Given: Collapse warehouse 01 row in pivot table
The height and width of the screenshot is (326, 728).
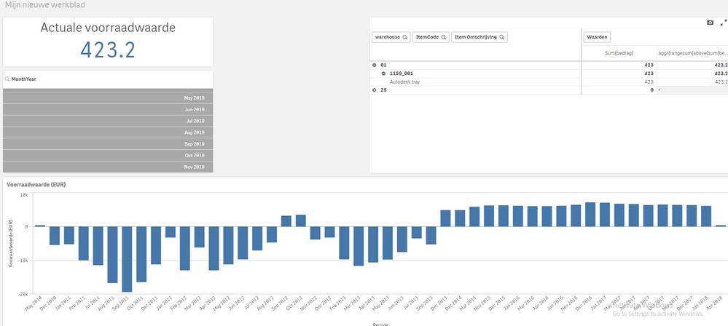Looking at the screenshot, I should click(375, 65).
